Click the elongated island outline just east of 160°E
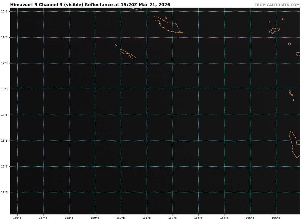The width and height of the screenshot is (305, 220). click(x=128, y=54)
